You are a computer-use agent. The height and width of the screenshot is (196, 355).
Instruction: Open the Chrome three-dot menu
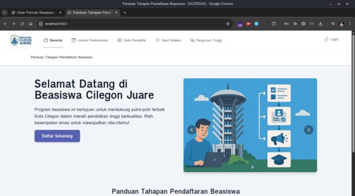click(x=350, y=24)
